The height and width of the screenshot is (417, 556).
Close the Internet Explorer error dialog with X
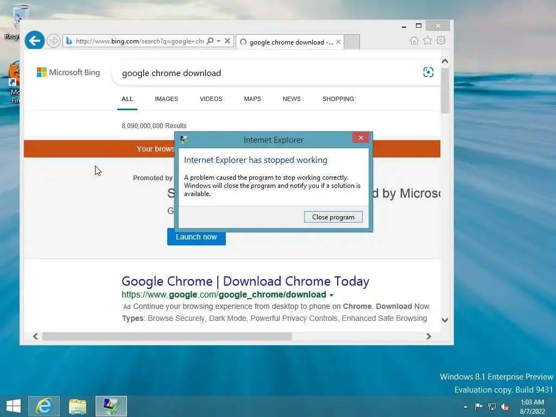361,137
